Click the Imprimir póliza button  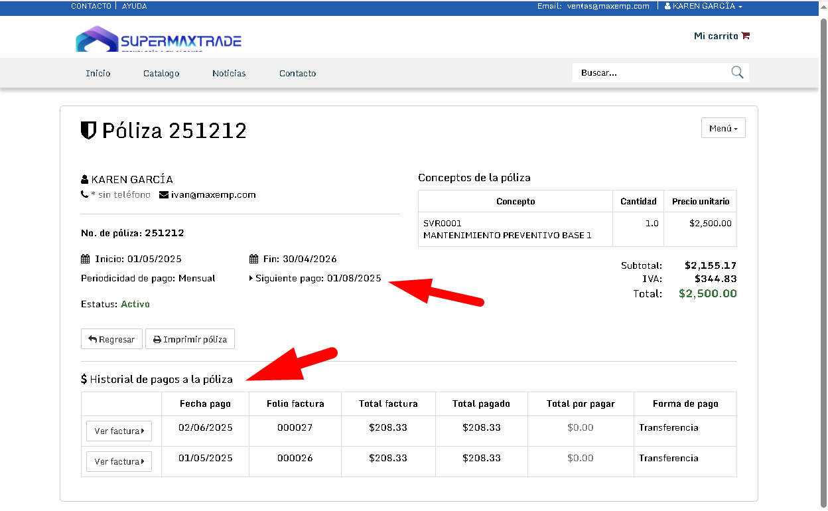point(190,339)
